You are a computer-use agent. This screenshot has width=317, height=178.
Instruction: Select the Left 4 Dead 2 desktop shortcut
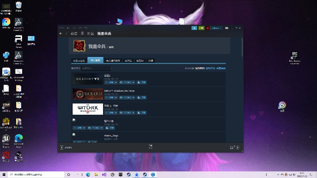click(6, 124)
